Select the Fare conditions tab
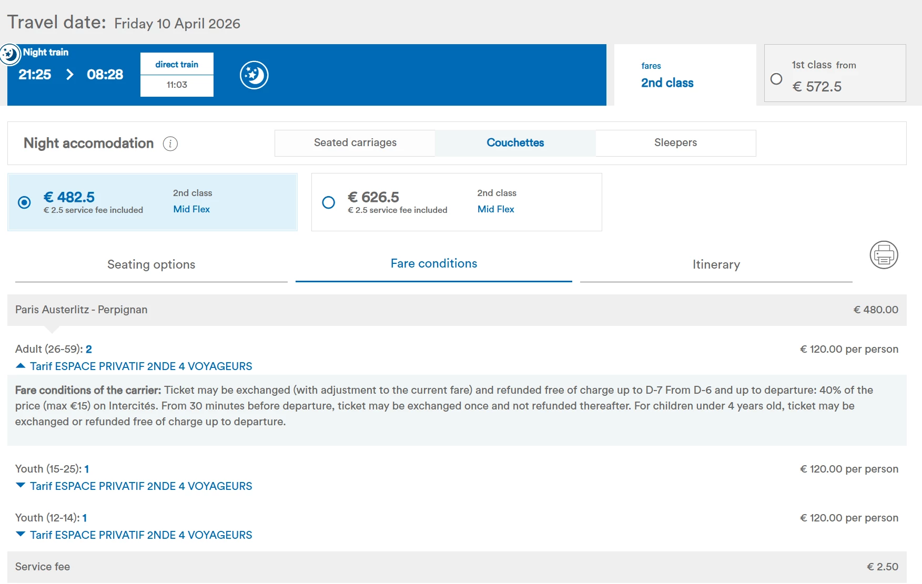The width and height of the screenshot is (922, 584). click(x=433, y=264)
